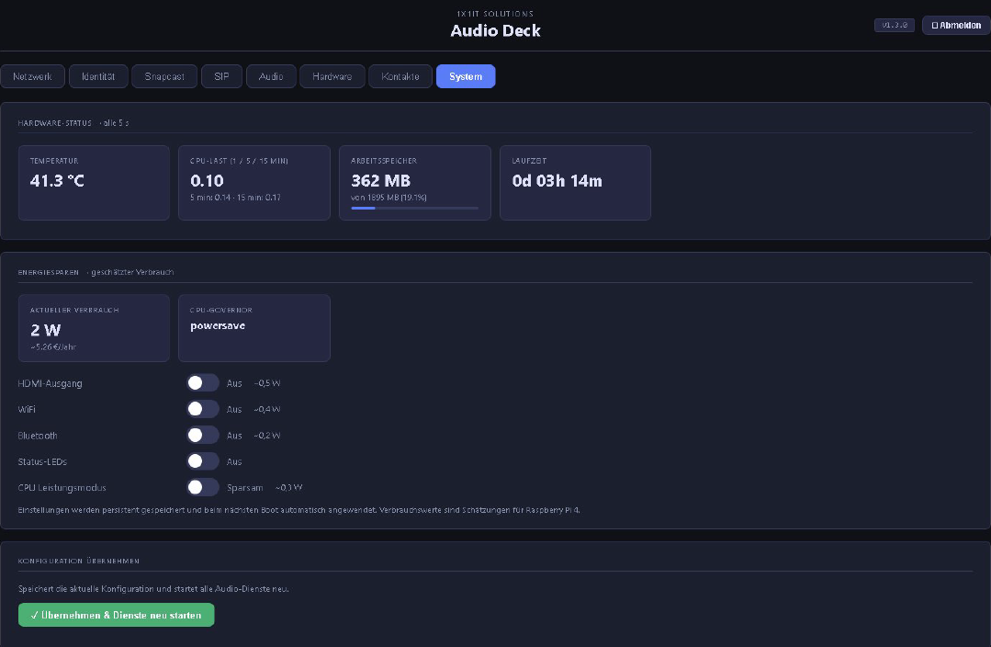Screen dimensions: 991x647
Task: Open the Audio tab
Action: click(271, 76)
